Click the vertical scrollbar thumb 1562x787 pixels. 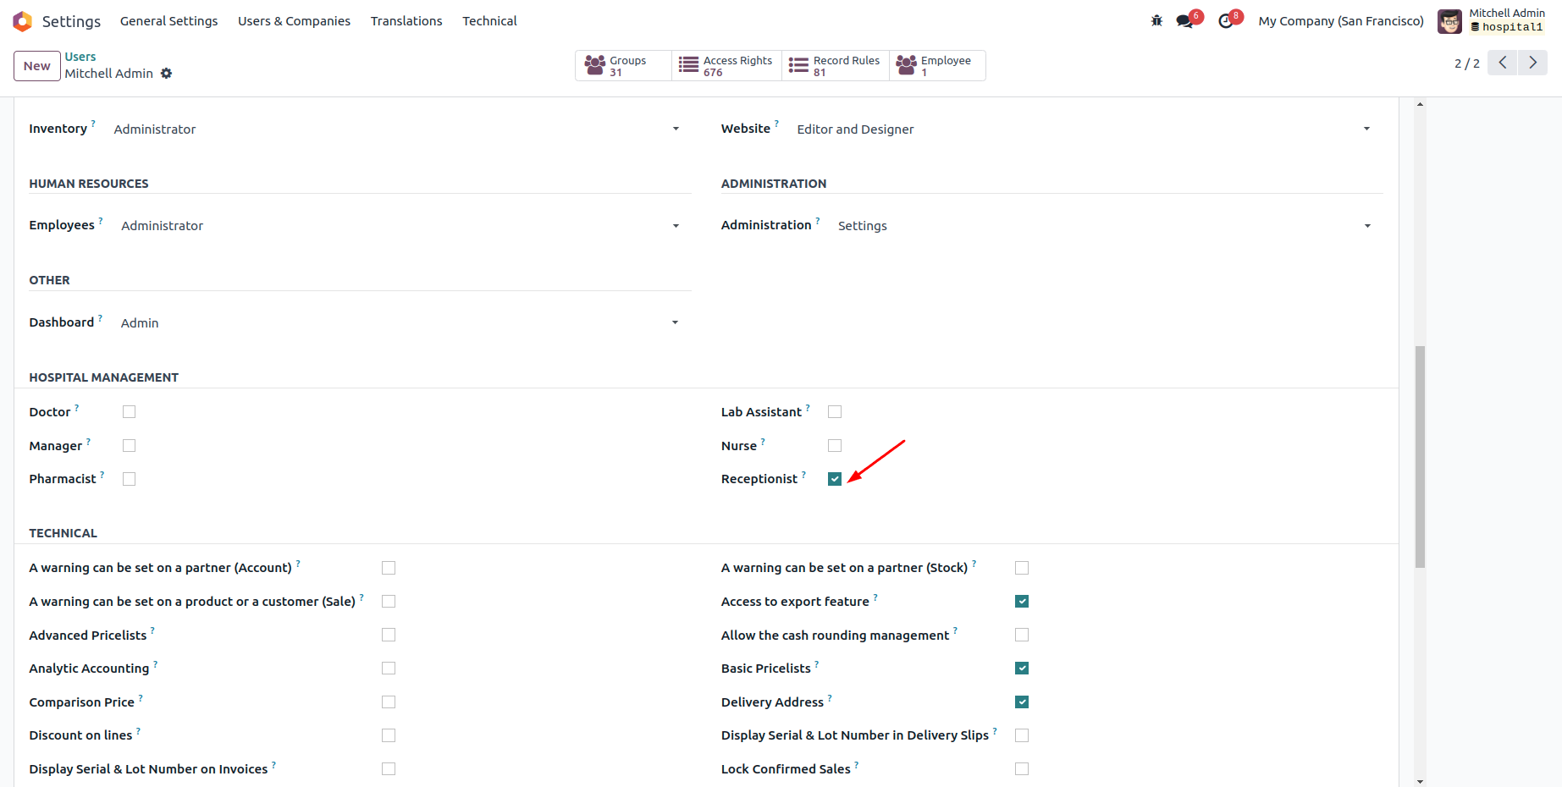pyautogui.click(x=1420, y=457)
